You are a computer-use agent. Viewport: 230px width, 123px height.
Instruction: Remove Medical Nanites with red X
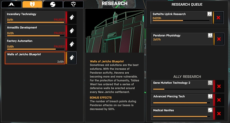coord(219,113)
